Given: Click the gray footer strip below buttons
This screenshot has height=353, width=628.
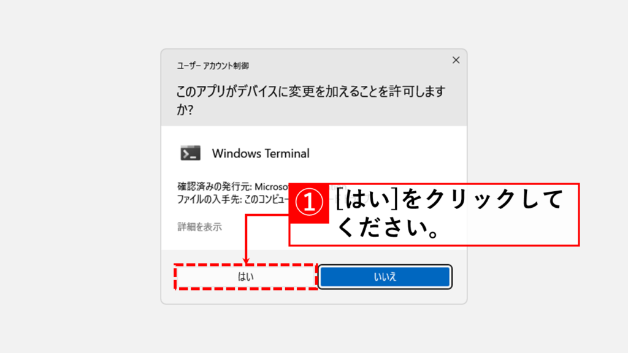Looking at the screenshot, I should [313, 297].
